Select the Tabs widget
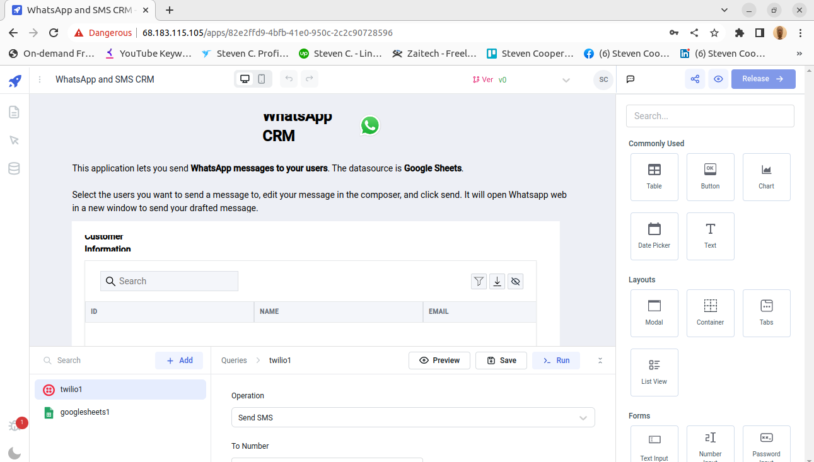This screenshot has height=462, width=814. click(767, 313)
